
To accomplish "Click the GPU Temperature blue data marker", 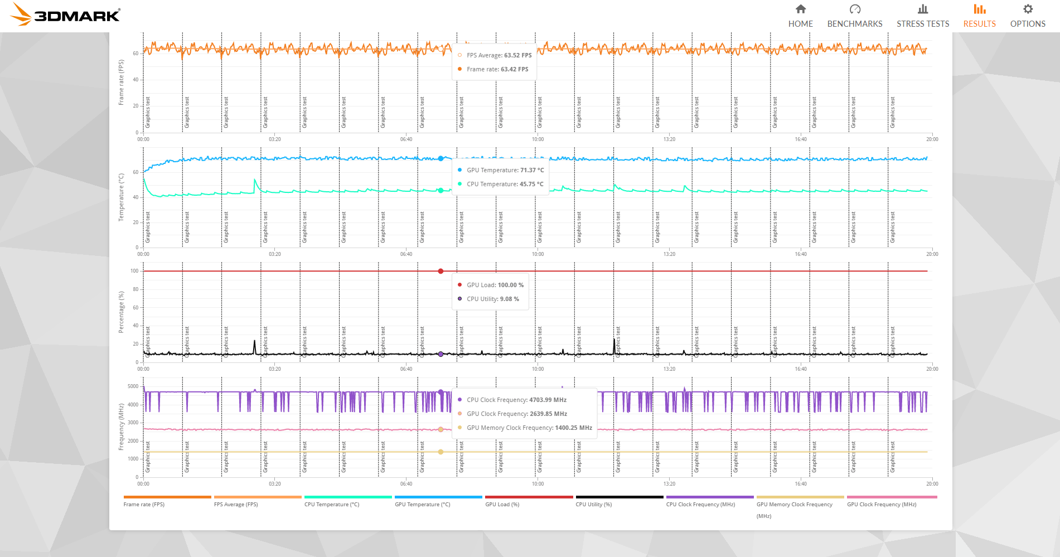I will coord(441,158).
